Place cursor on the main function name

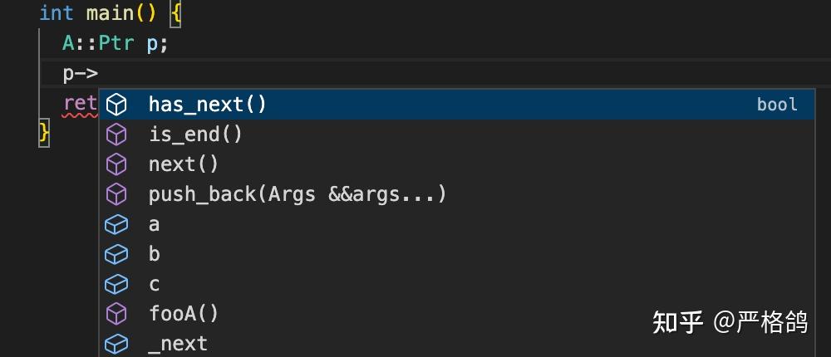coord(109,13)
